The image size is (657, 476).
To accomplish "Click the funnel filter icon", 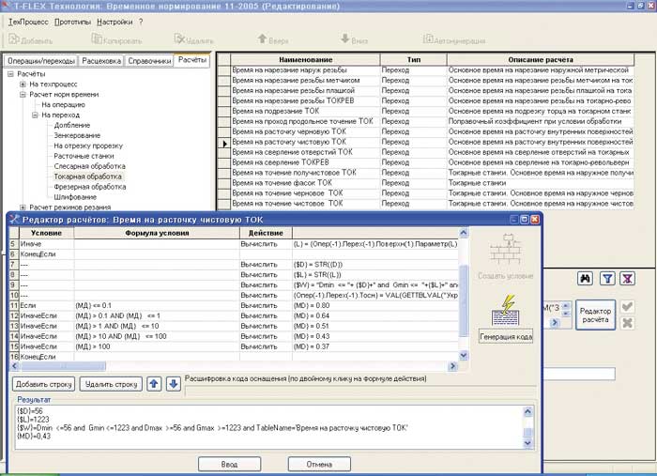I will pyautogui.click(x=607, y=278).
